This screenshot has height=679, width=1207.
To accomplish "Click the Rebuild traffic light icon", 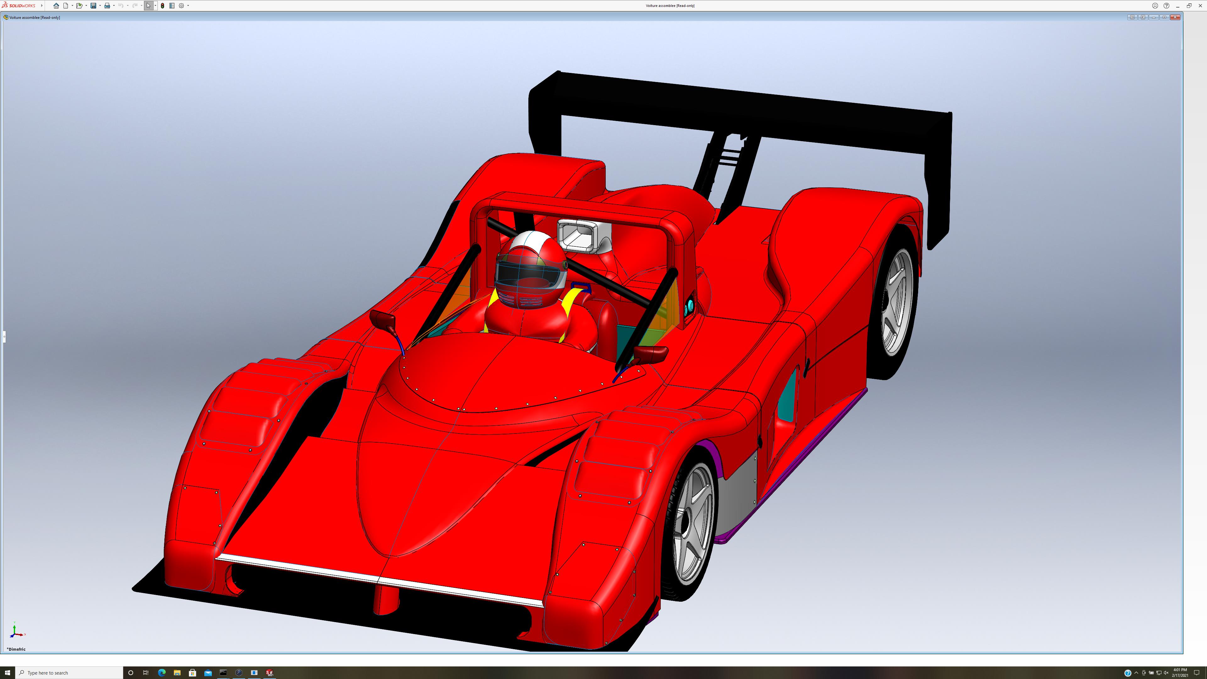I will click(x=163, y=6).
